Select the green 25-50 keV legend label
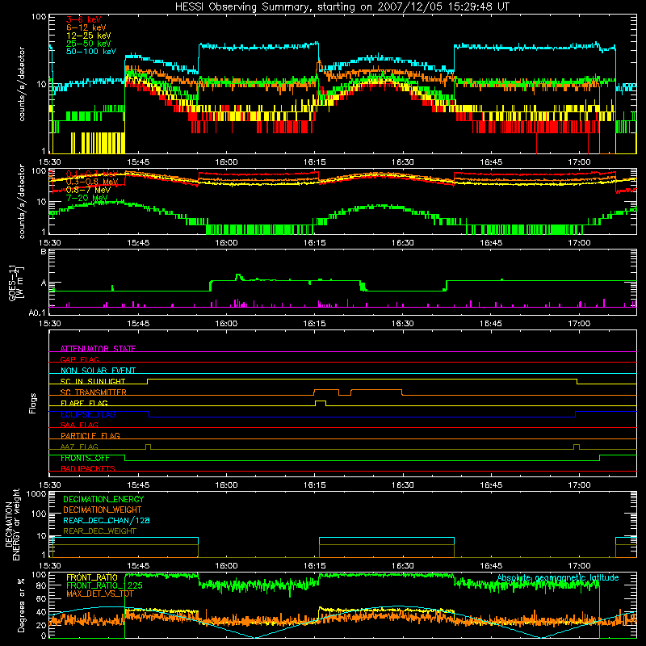This screenshot has height=646, width=646. (x=89, y=44)
